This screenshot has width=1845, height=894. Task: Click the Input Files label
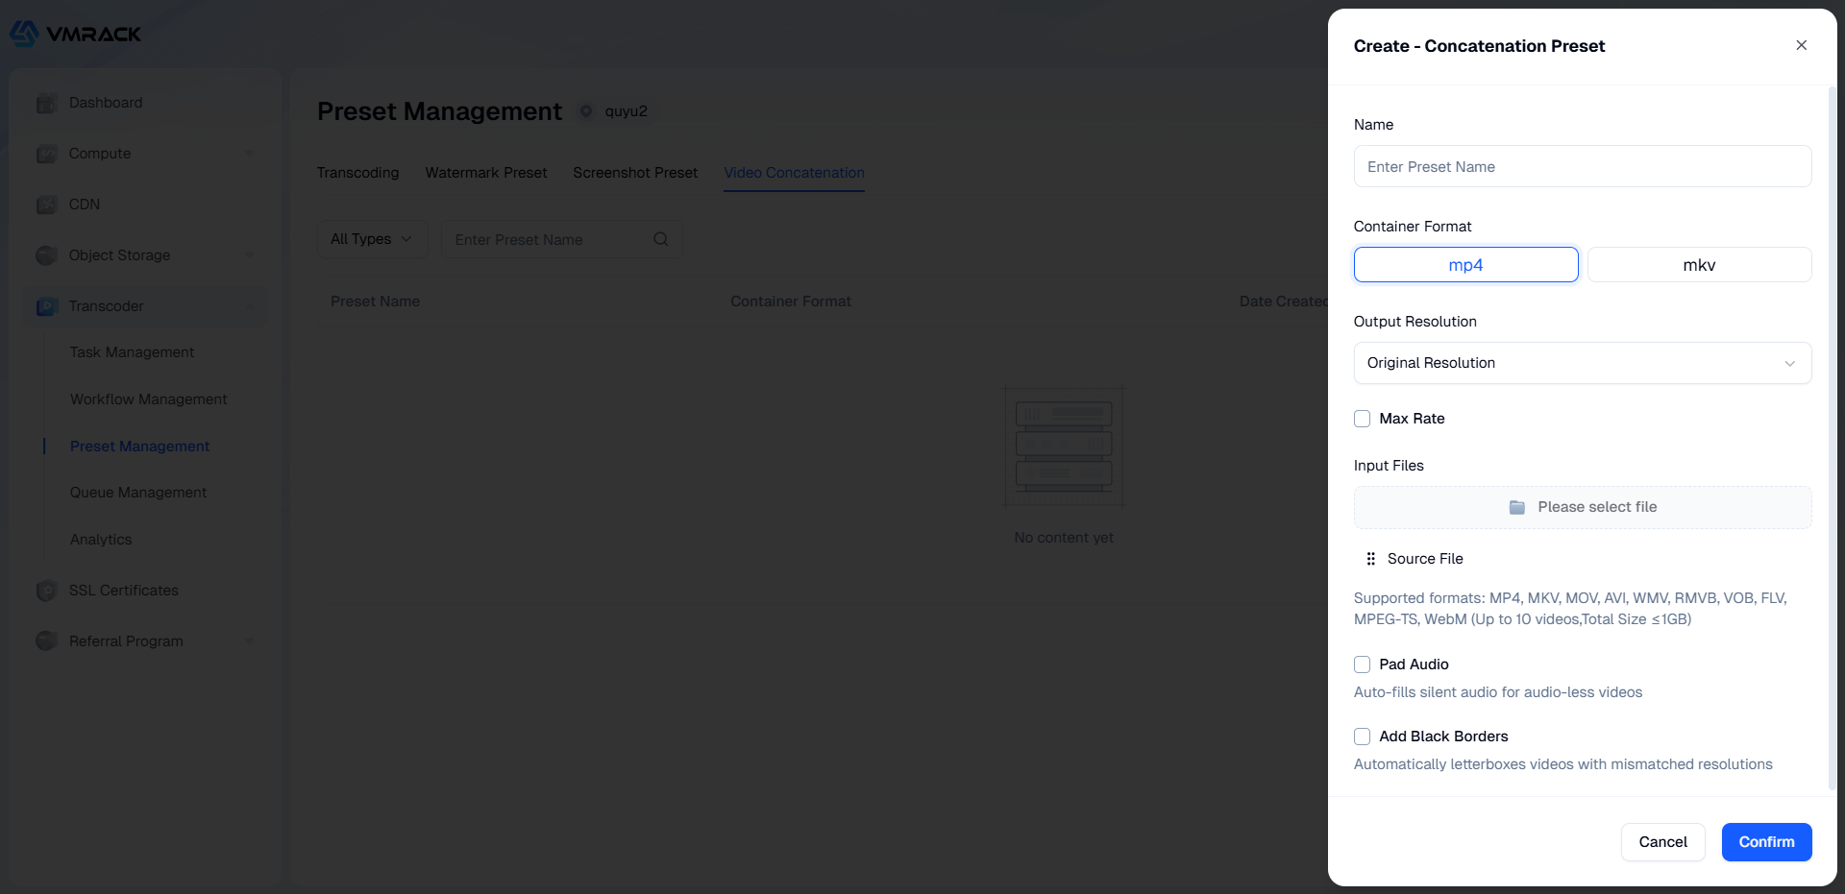click(x=1389, y=466)
